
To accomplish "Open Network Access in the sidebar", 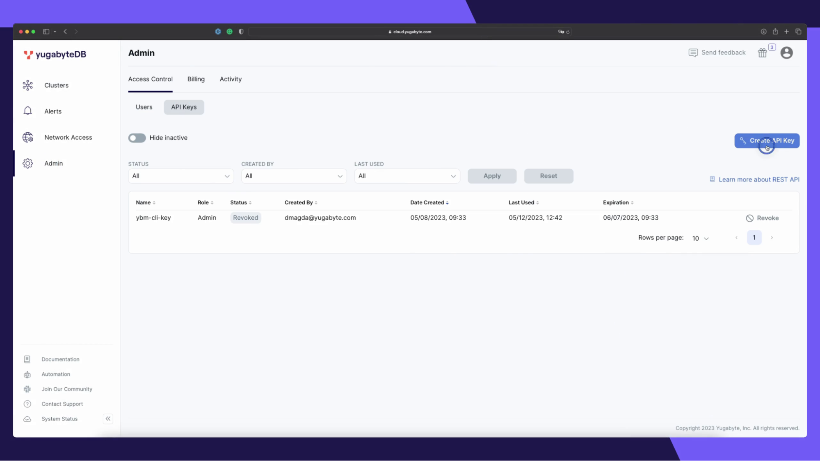I will click(x=68, y=137).
